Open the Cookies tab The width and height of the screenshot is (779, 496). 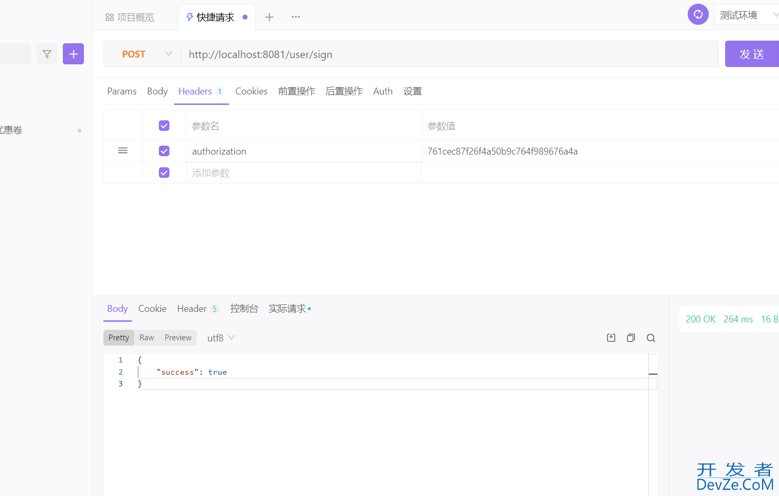click(251, 91)
